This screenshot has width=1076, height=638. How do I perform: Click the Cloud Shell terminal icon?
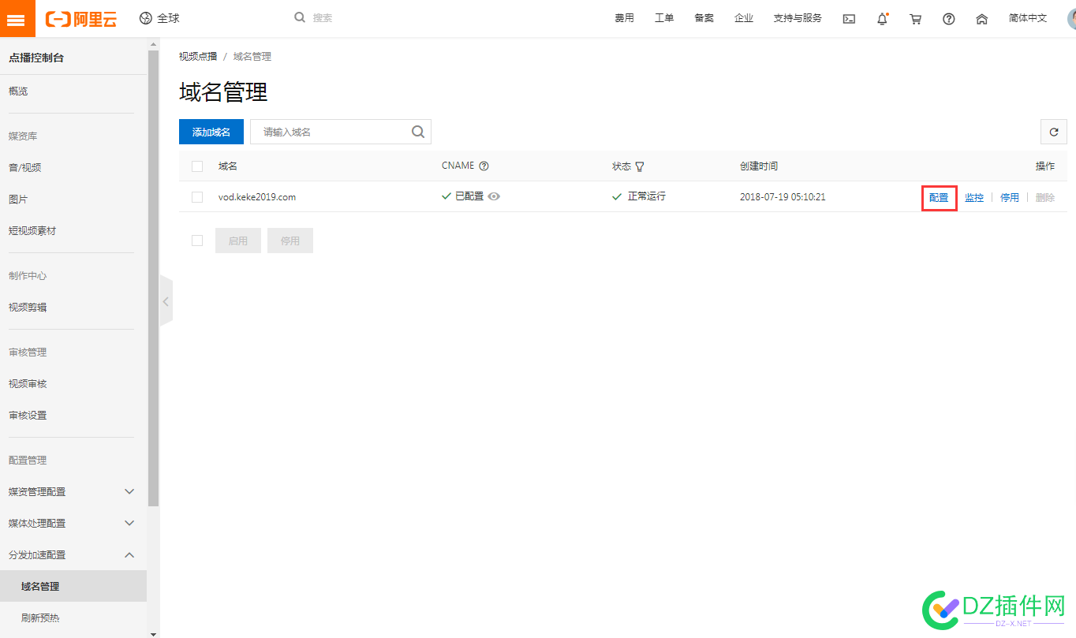point(849,19)
